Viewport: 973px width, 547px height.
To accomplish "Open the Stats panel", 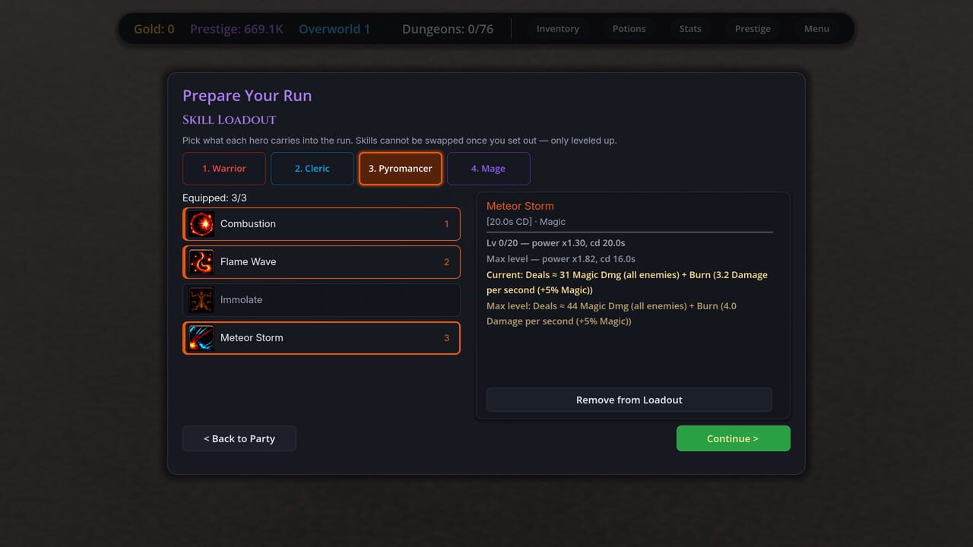I will point(690,29).
